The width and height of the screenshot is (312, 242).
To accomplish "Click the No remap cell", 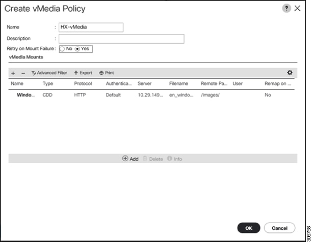I will [x=268, y=95].
